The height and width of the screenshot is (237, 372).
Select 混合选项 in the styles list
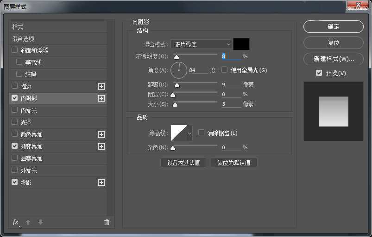(x=23, y=39)
